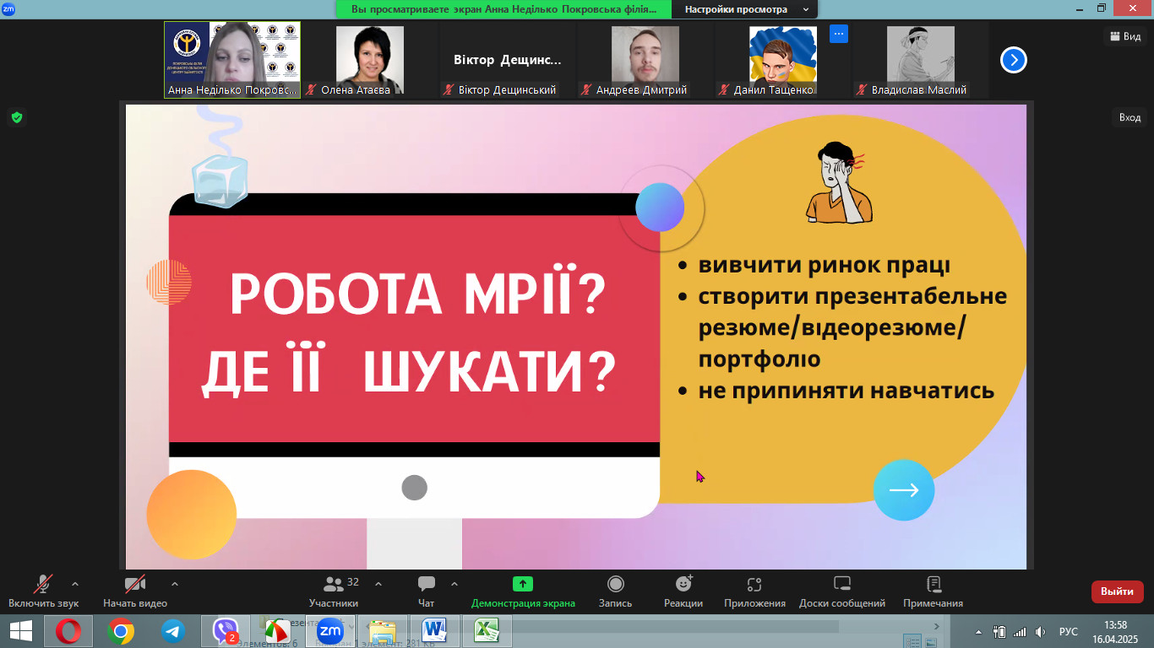Select Андреев Дмитрий video thumbnail
1154x648 pixels.
click(645, 60)
